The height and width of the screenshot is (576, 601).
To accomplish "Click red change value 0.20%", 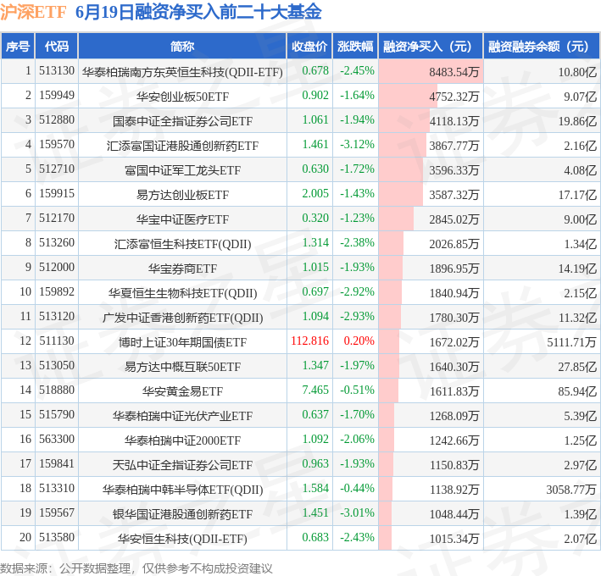I will pyautogui.click(x=359, y=341).
